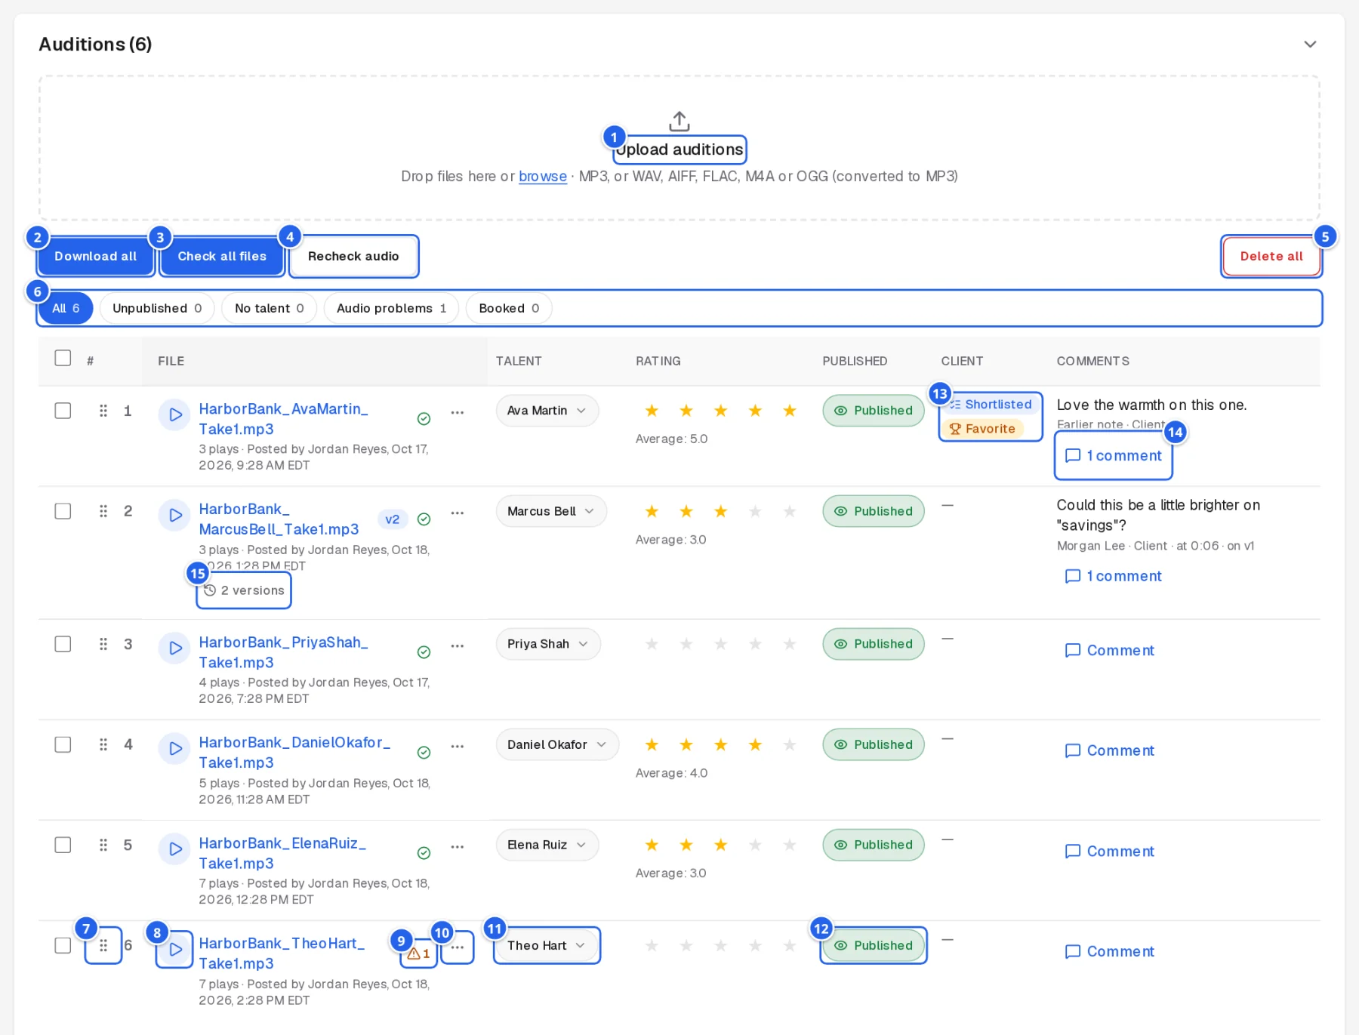This screenshot has width=1359, height=1035.
Task: Play the HarborBank_ElenaRuiz_Take1.mp3 audition
Action: pyautogui.click(x=174, y=849)
